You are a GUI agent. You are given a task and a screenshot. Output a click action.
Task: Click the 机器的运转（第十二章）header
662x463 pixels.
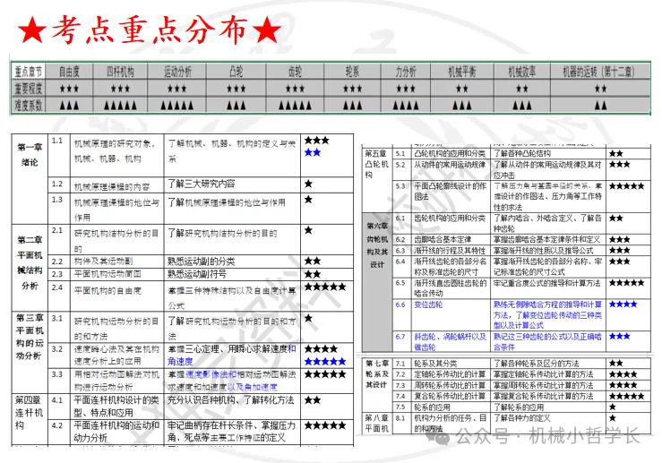(x=598, y=72)
